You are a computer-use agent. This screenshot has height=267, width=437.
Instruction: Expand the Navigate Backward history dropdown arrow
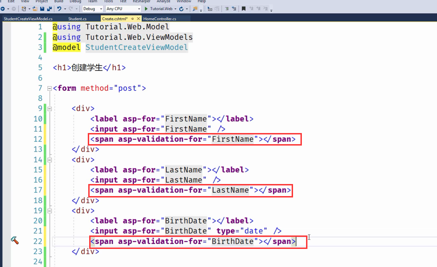[8, 9]
